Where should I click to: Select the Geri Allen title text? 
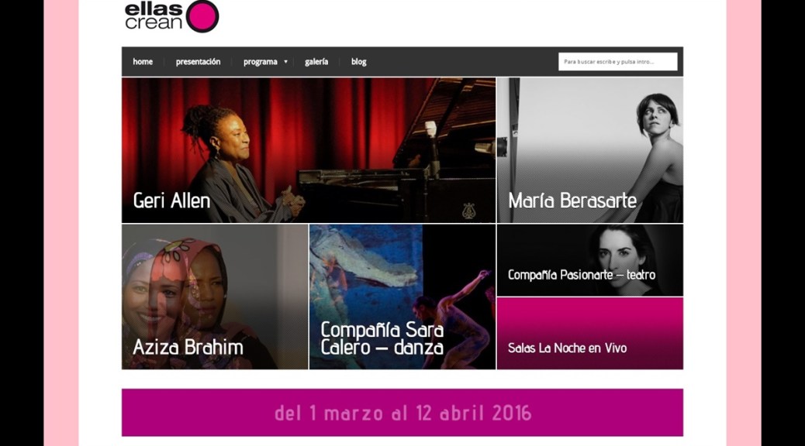171,201
